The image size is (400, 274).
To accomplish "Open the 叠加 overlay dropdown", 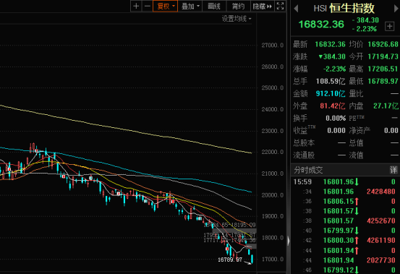I will [x=190, y=6].
